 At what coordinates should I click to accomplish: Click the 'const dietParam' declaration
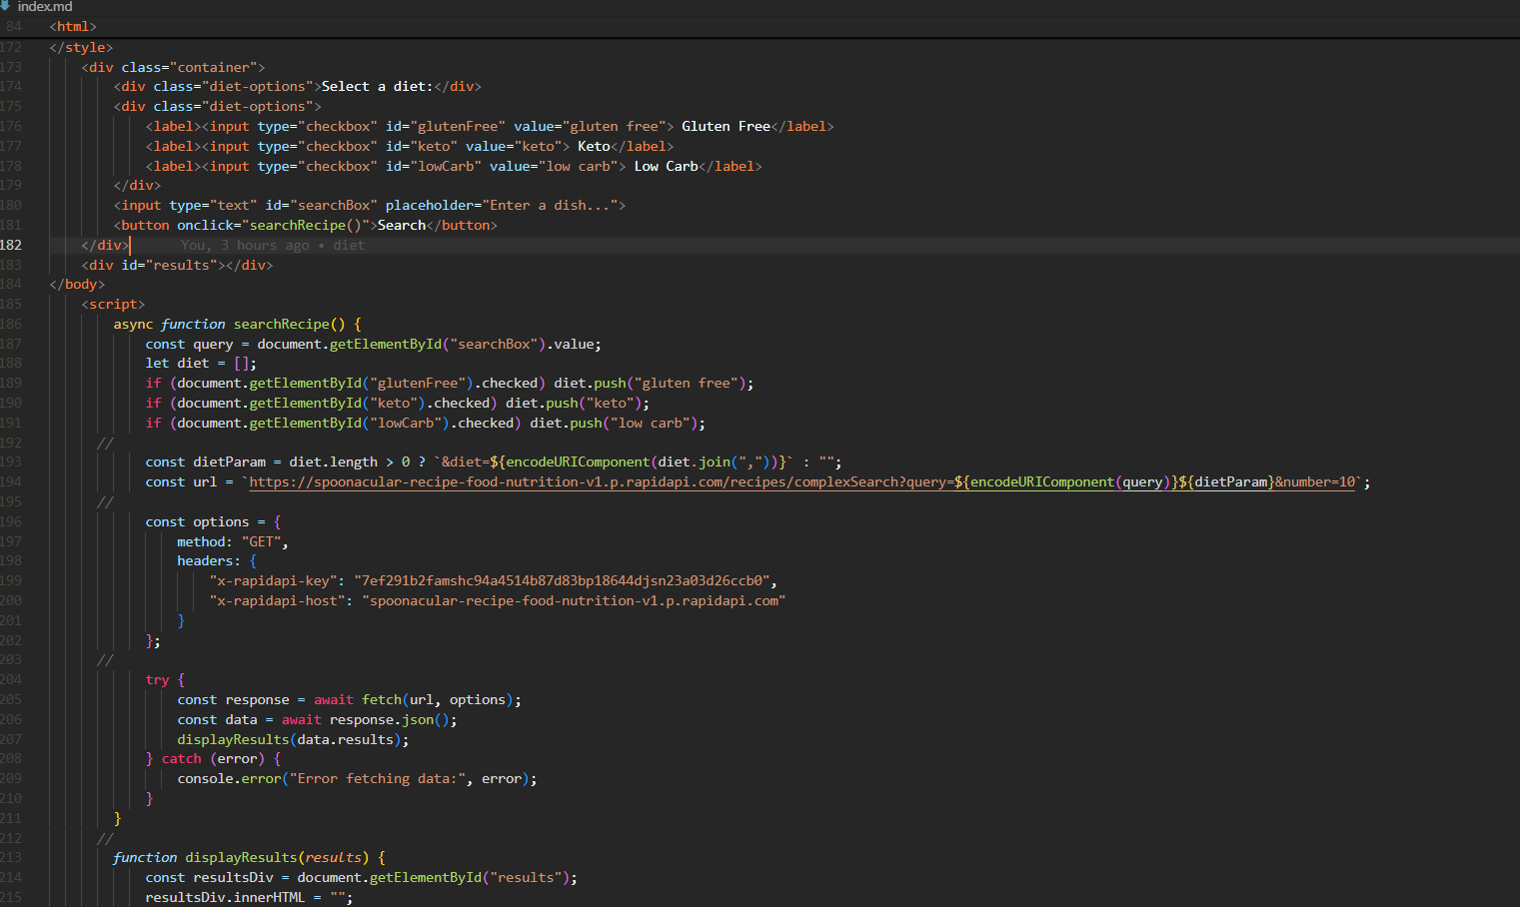205,462
